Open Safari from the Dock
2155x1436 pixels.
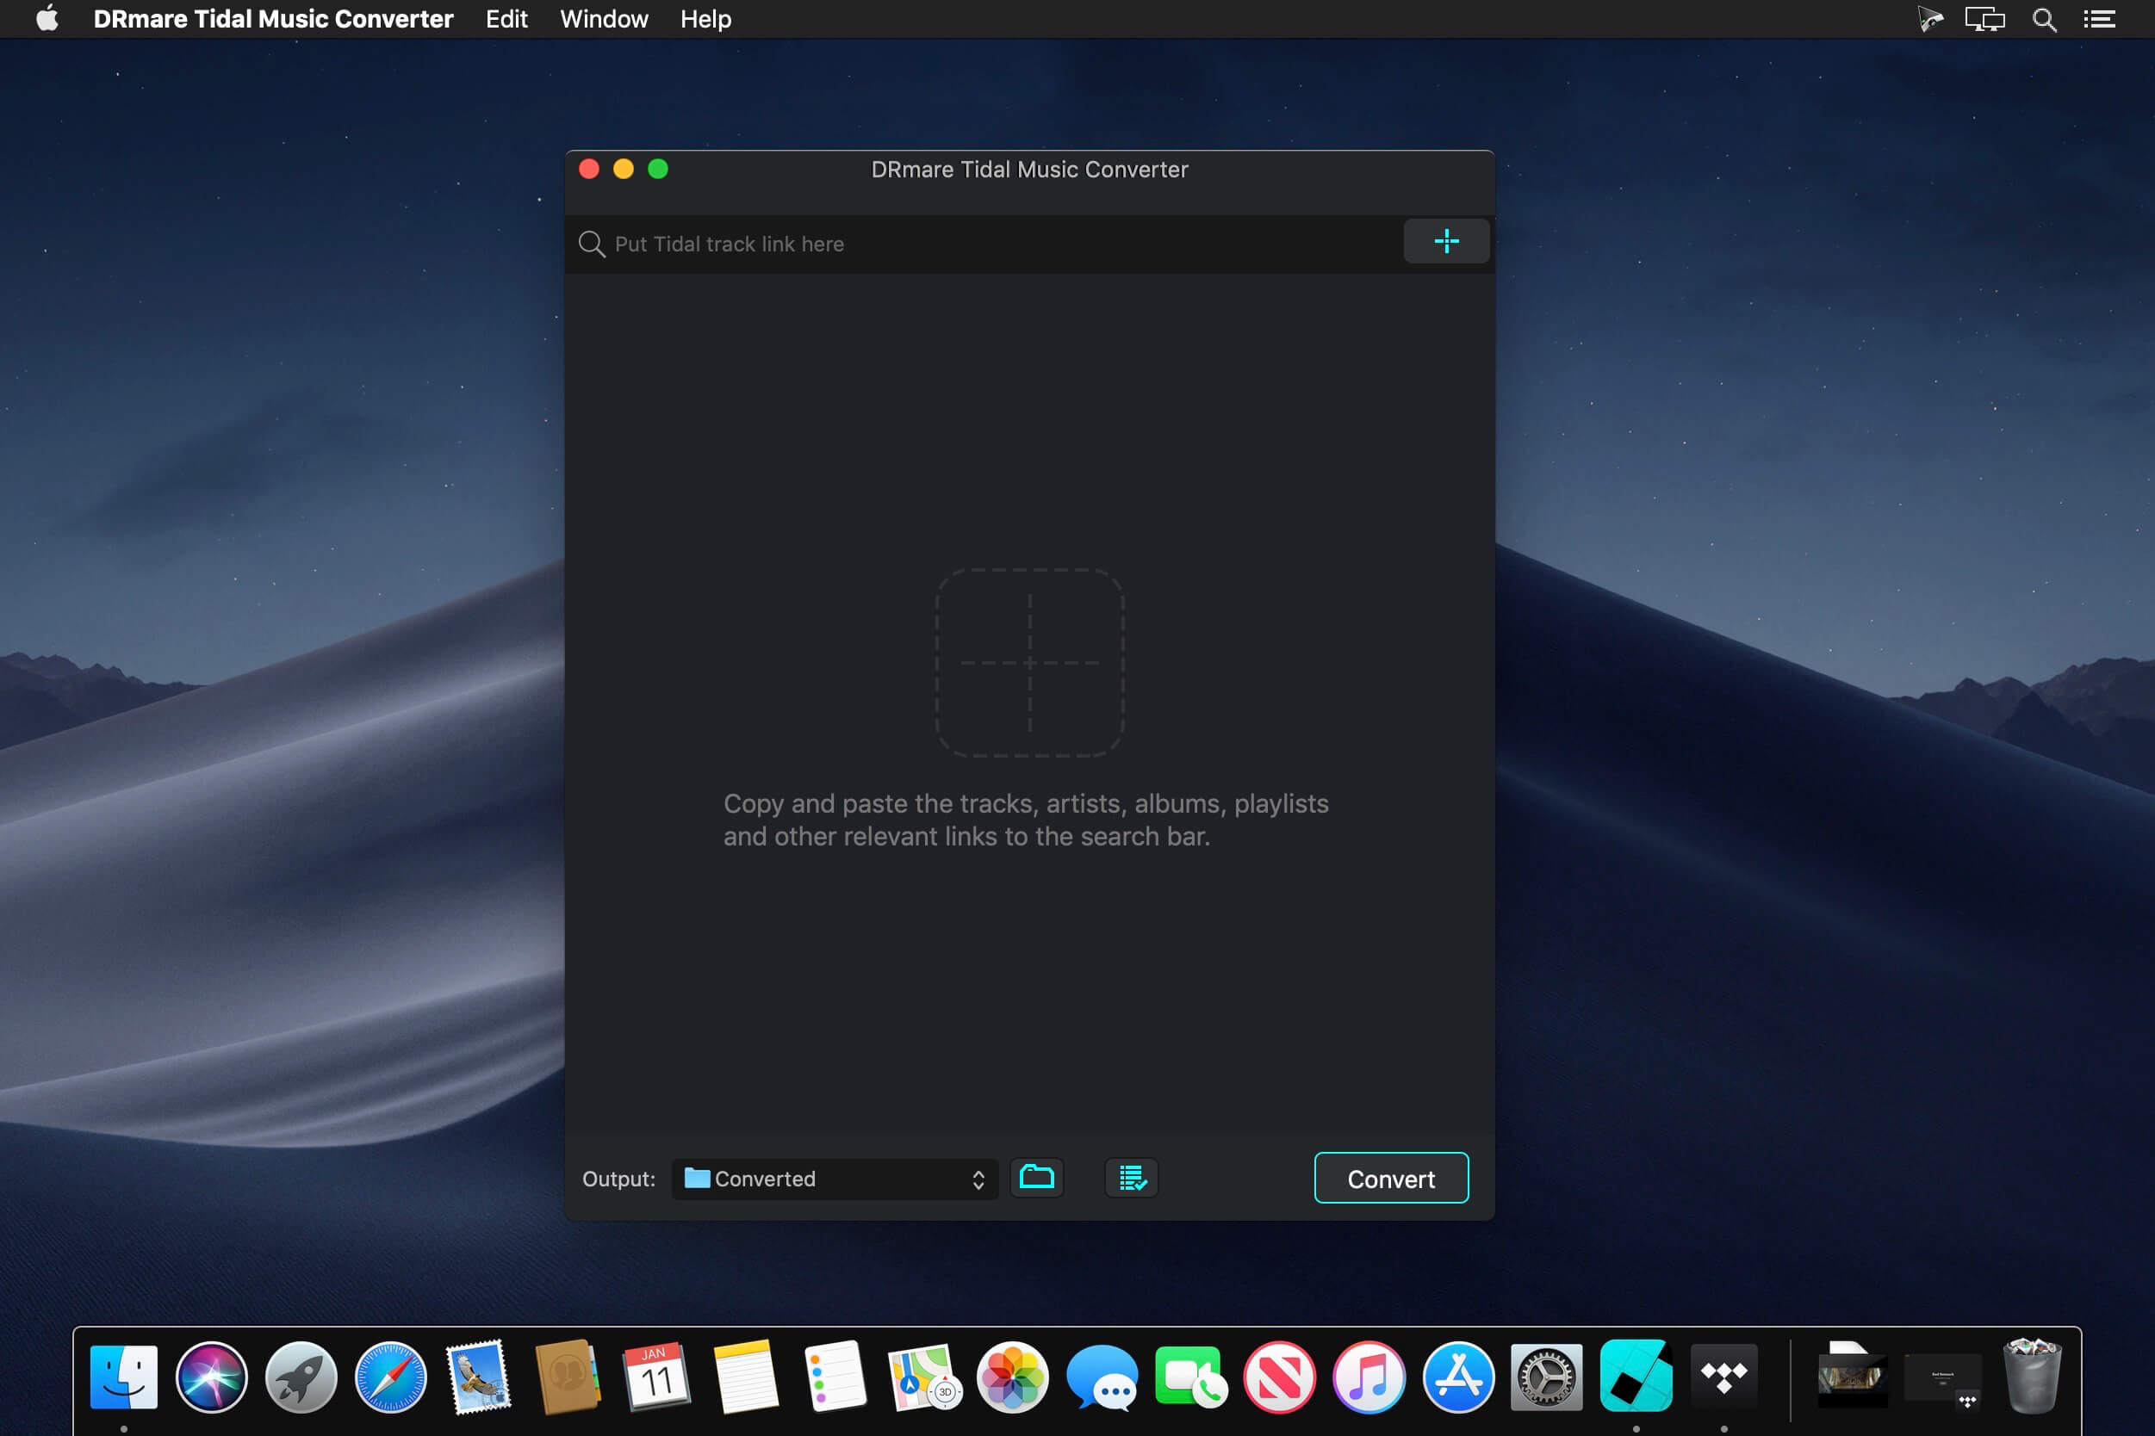tap(390, 1377)
